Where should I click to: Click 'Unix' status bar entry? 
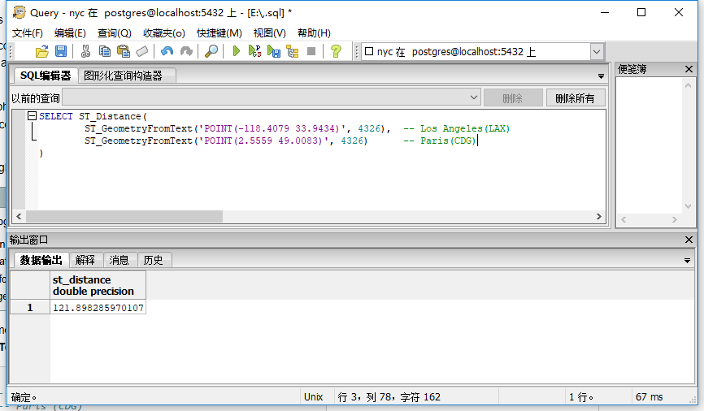pos(314,396)
